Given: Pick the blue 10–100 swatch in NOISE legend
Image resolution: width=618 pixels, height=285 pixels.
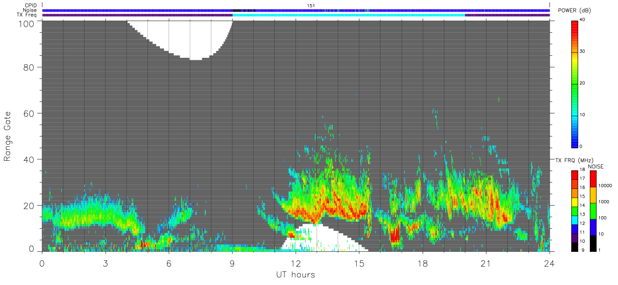Looking at the screenshot, I should (x=594, y=227).
